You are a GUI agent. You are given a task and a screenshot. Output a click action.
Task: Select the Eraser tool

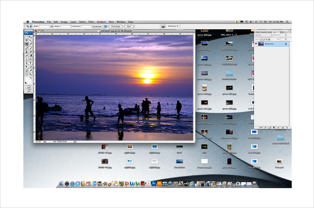pos(27,55)
